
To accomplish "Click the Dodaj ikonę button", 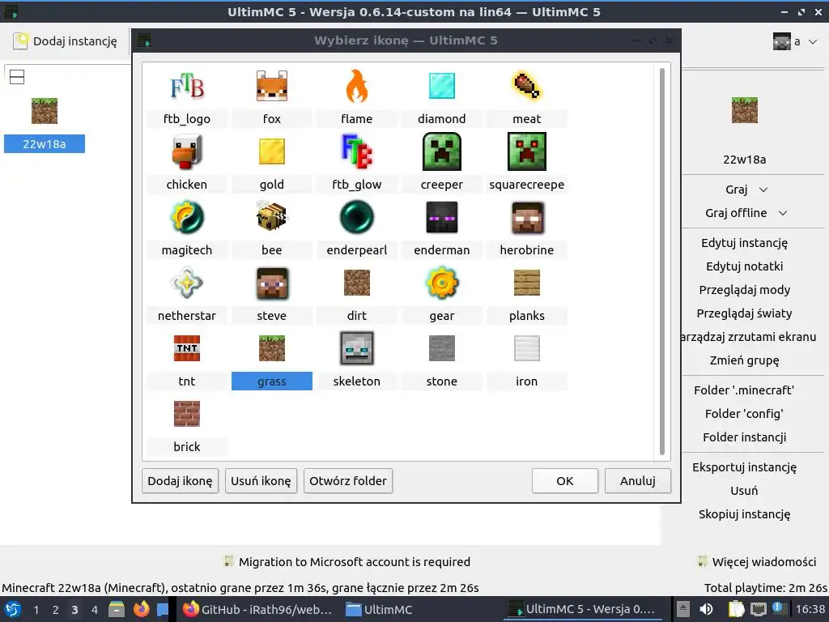I will pyautogui.click(x=180, y=481).
